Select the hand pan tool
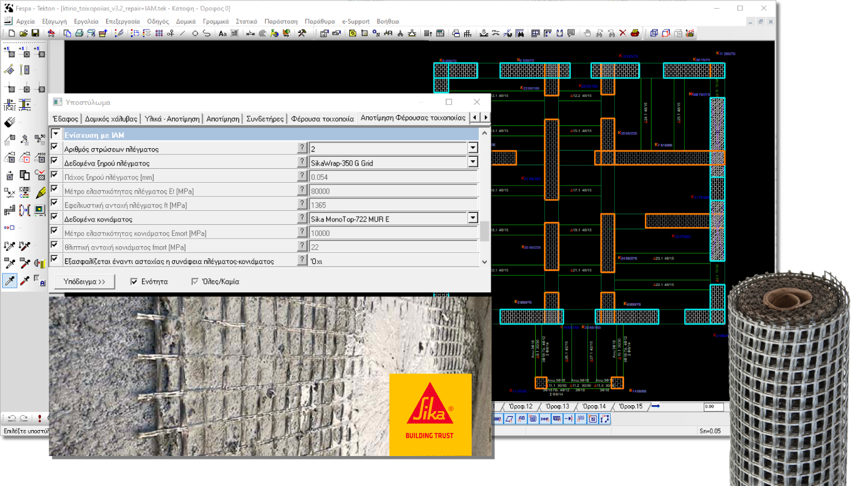 [x=587, y=33]
